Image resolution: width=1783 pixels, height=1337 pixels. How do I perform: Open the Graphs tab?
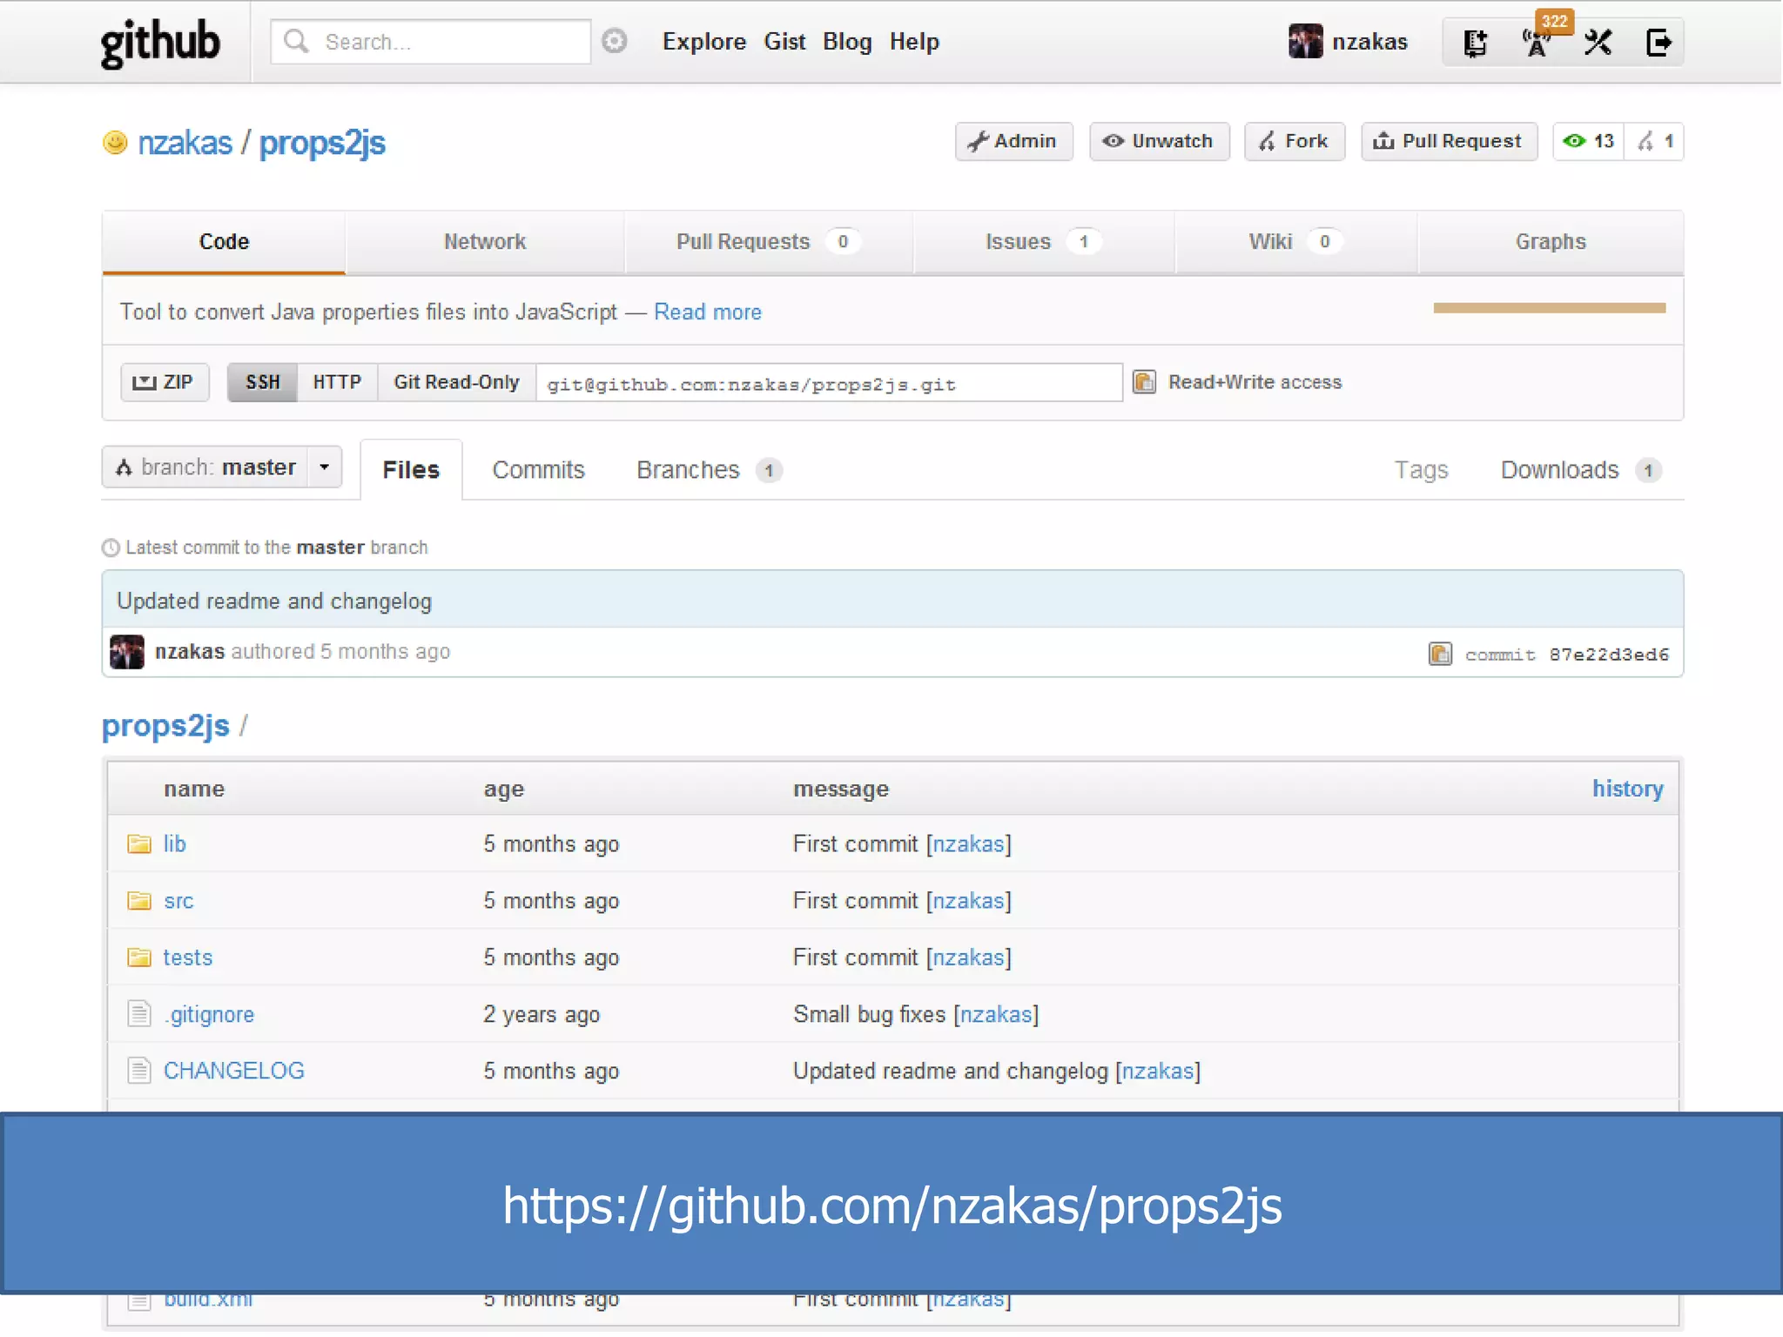(1551, 242)
